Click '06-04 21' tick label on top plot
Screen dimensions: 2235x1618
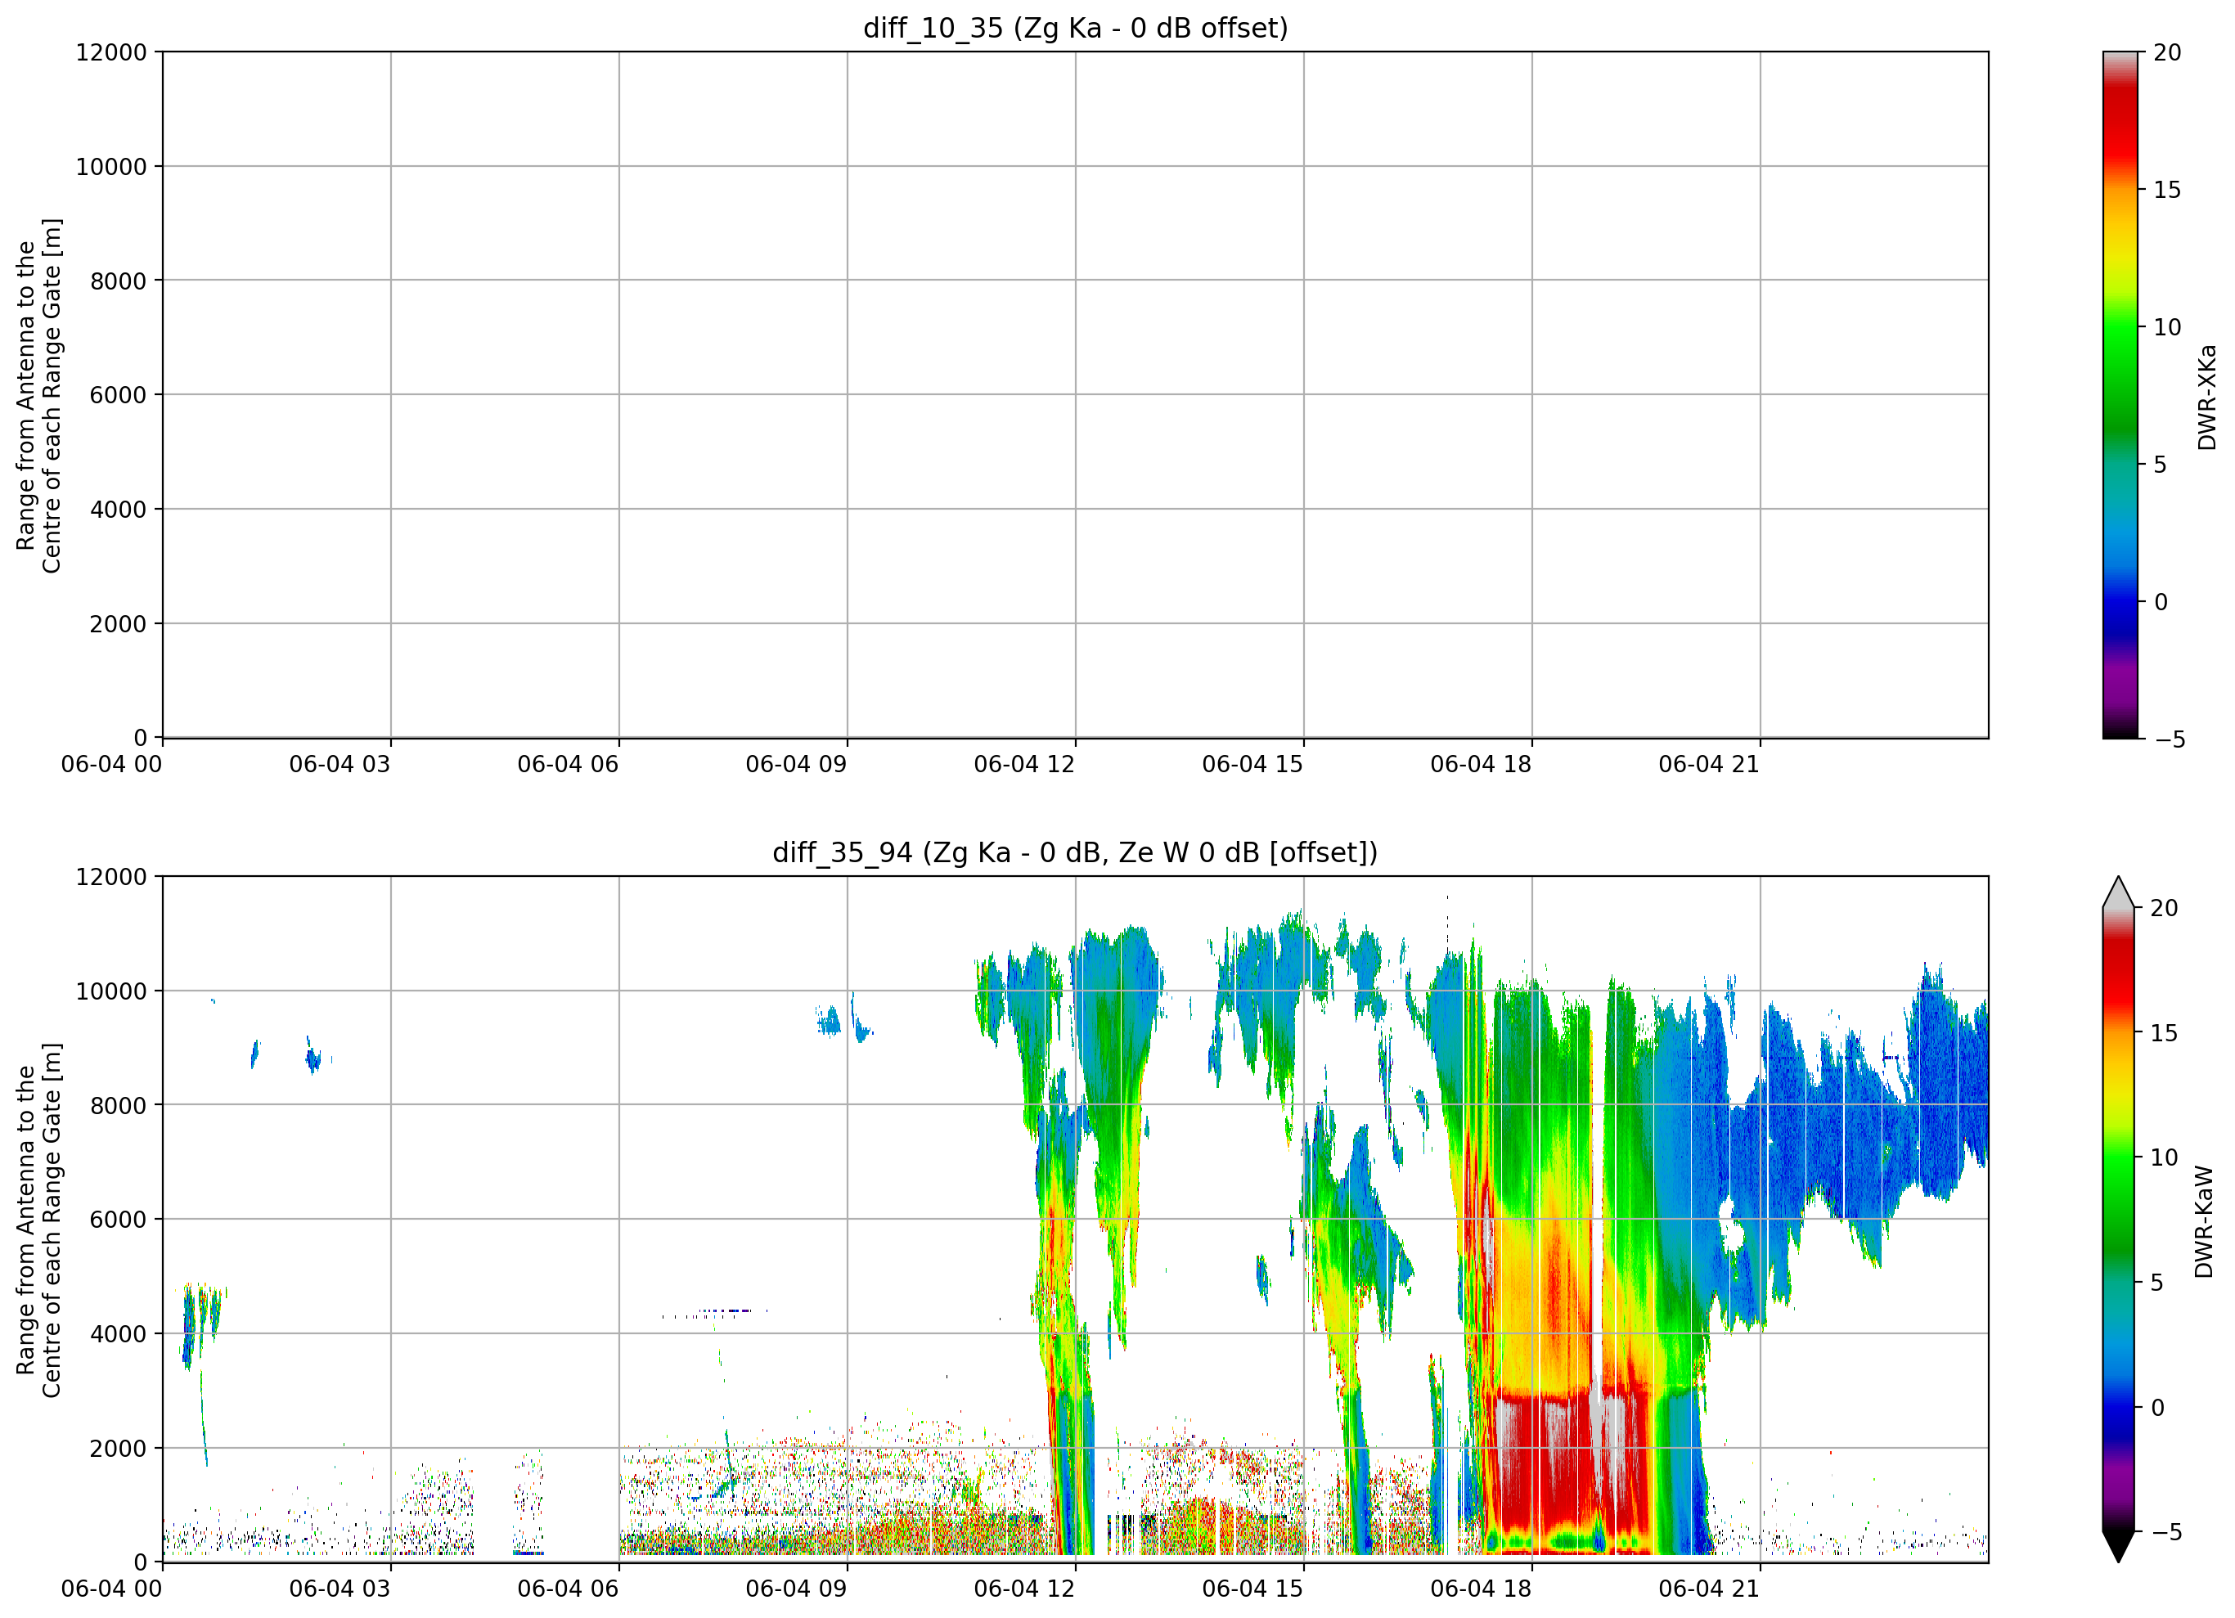[1709, 764]
